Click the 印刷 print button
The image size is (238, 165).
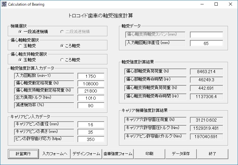149,154
